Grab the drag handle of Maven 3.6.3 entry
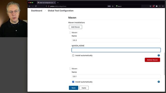This screenshot has width=166, height=93. point(70,33)
